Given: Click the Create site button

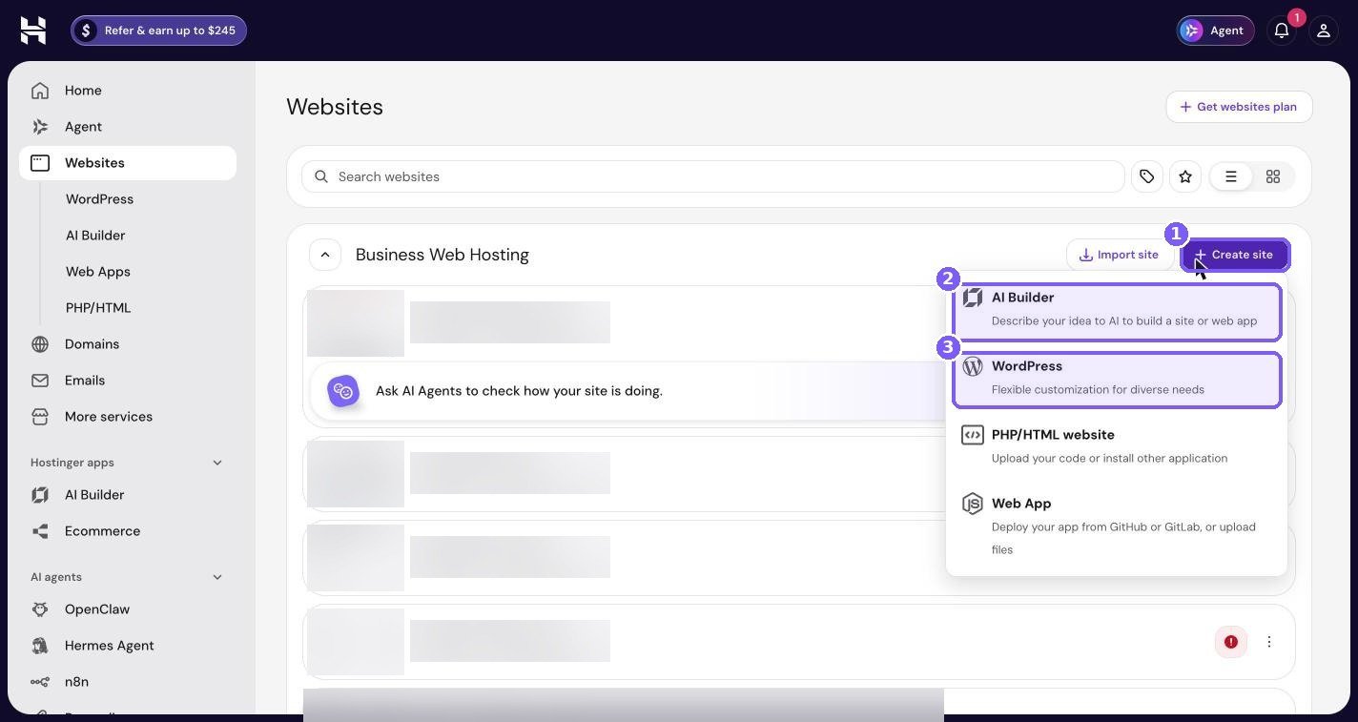Looking at the screenshot, I should coord(1235,255).
